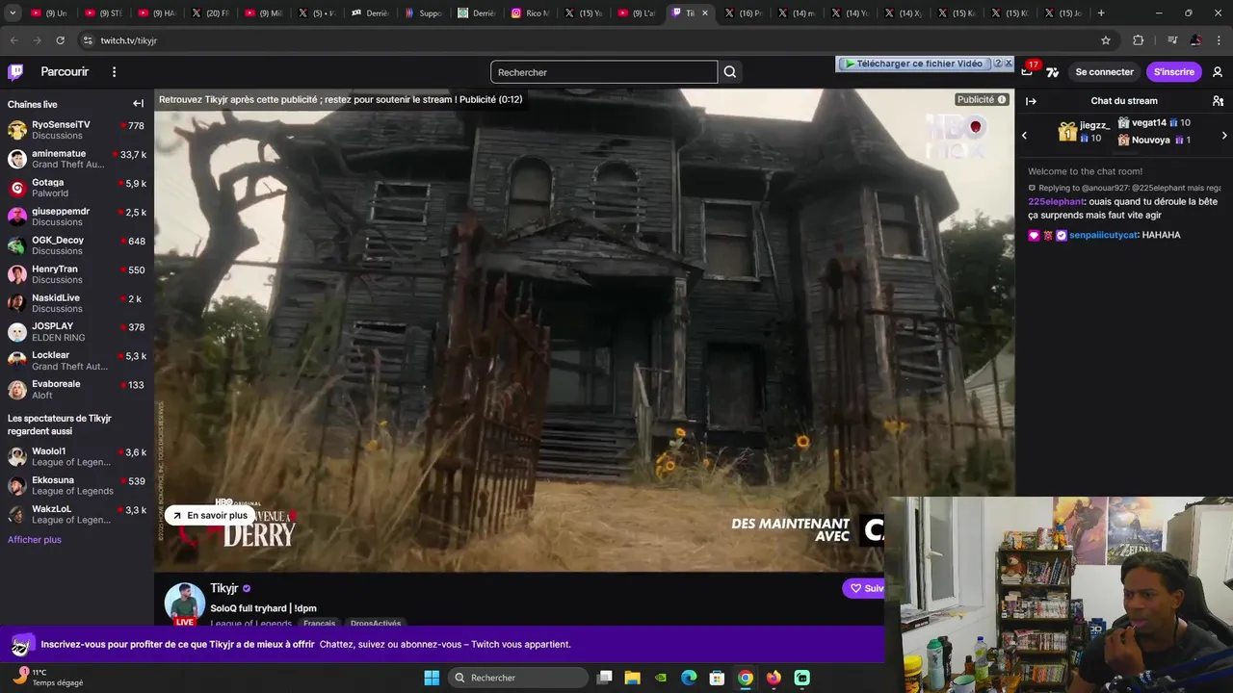Open JOSPLAY ELDEN RING channel

click(77, 332)
